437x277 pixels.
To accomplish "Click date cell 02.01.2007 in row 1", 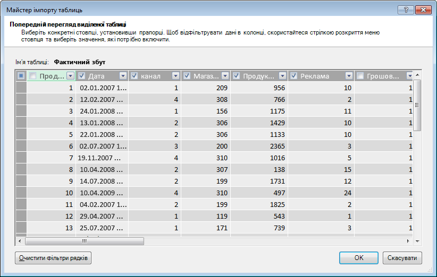I will pos(102,88).
